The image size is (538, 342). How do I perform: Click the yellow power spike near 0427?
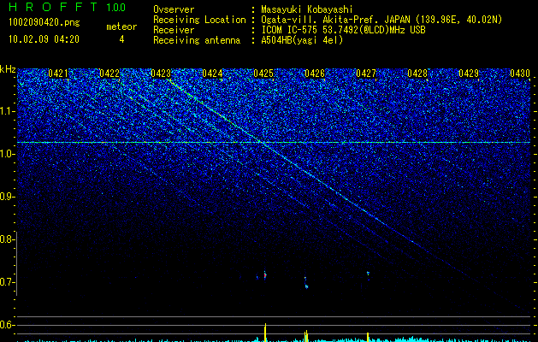pos(368,337)
